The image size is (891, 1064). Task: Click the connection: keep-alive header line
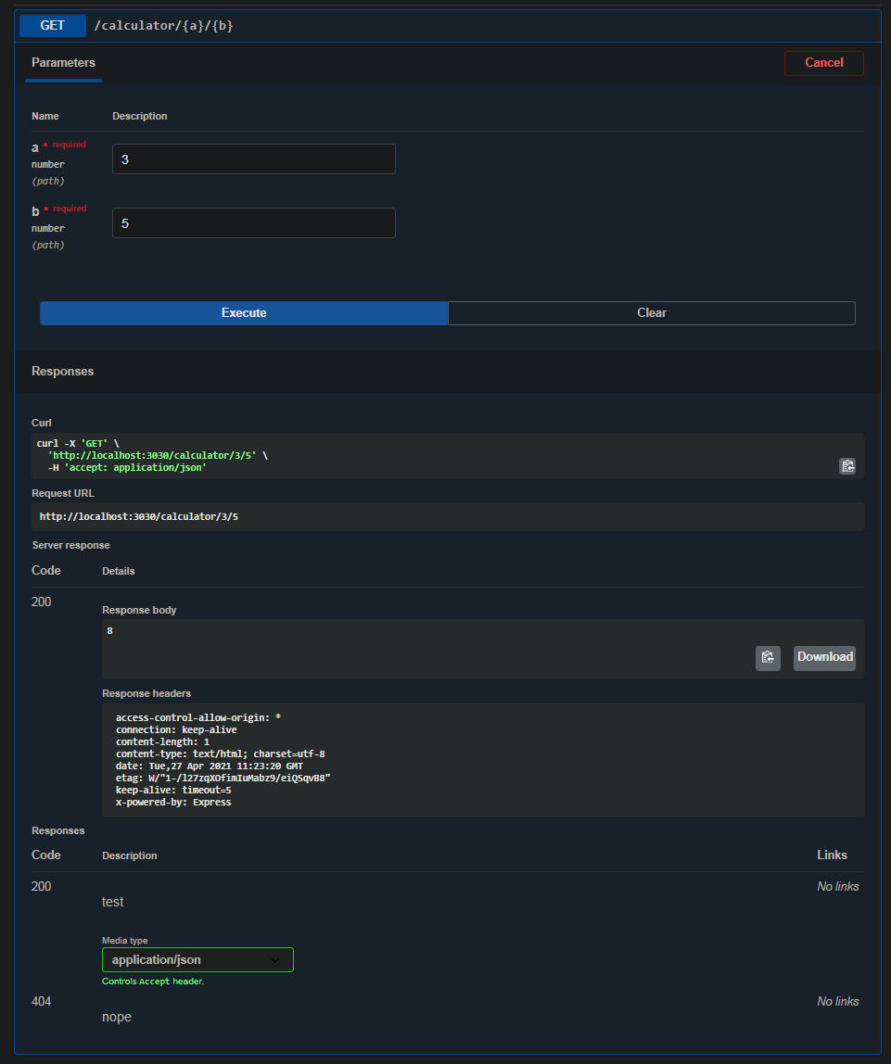point(176,730)
